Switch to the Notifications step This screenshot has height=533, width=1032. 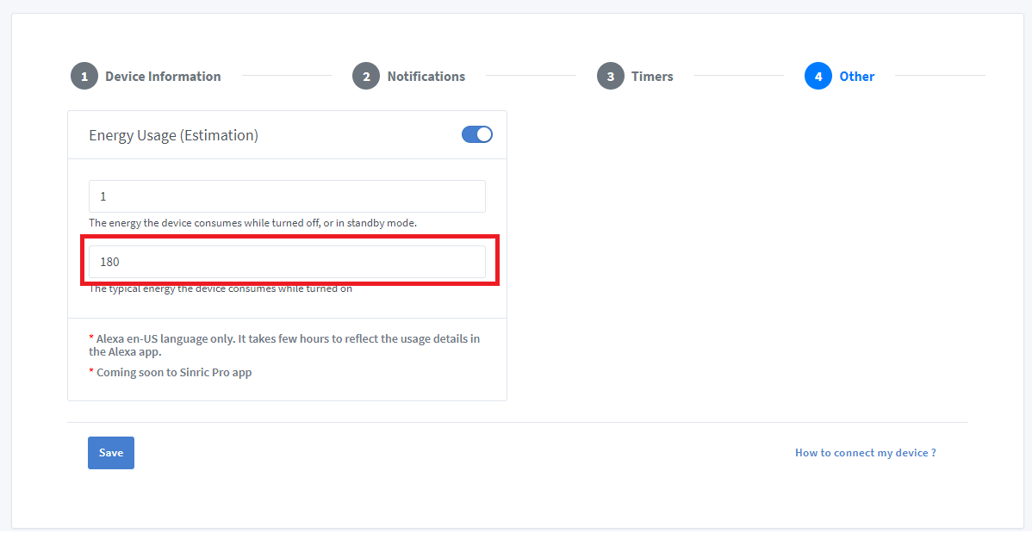click(426, 77)
